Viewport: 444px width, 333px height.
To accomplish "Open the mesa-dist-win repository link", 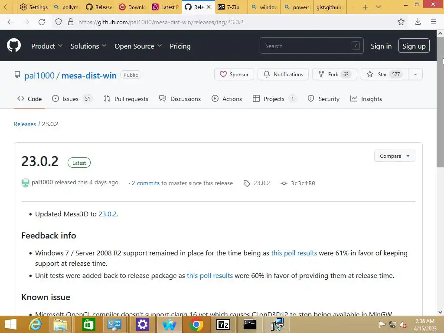I will pos(89,75).
